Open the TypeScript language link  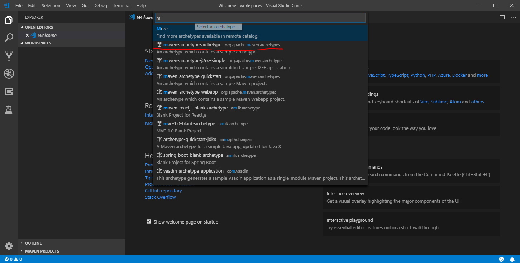(x=397, y=75)
